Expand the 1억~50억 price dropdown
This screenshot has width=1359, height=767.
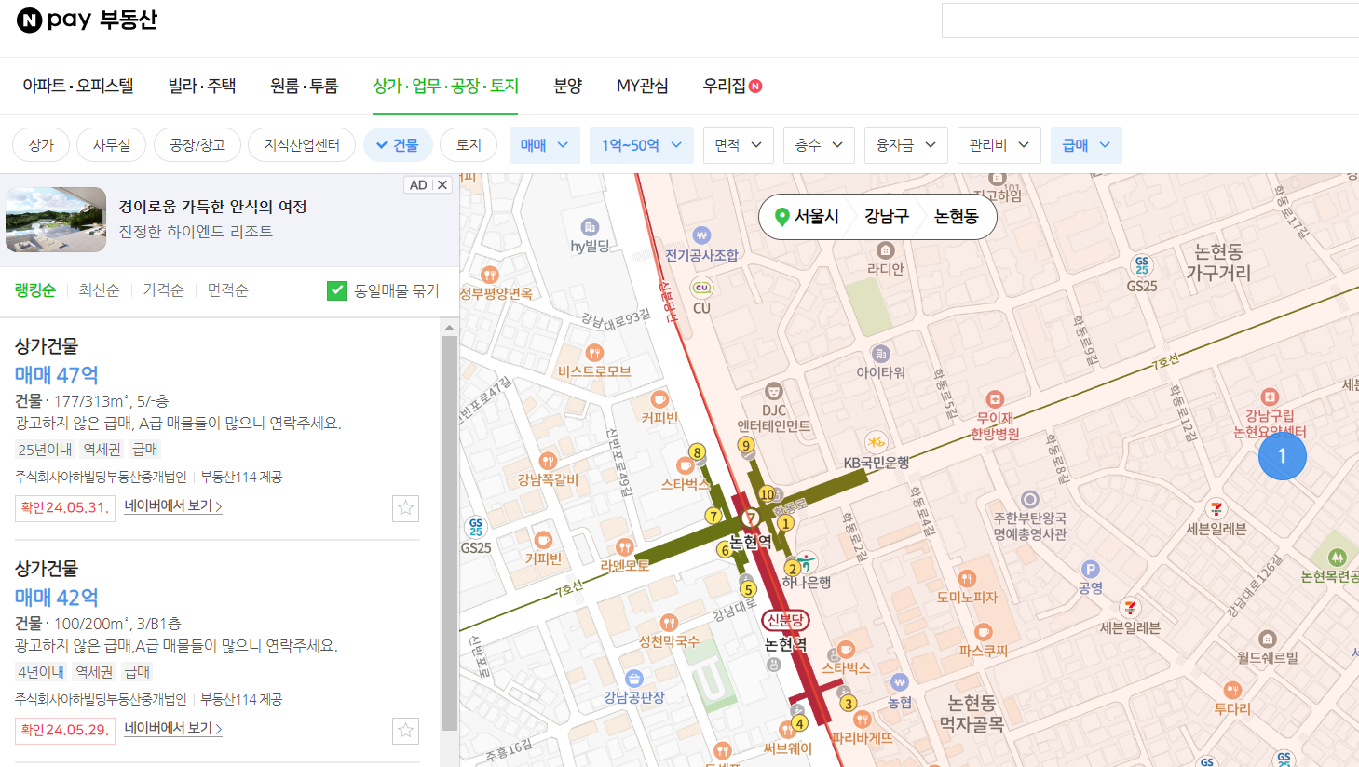point(642,145)
